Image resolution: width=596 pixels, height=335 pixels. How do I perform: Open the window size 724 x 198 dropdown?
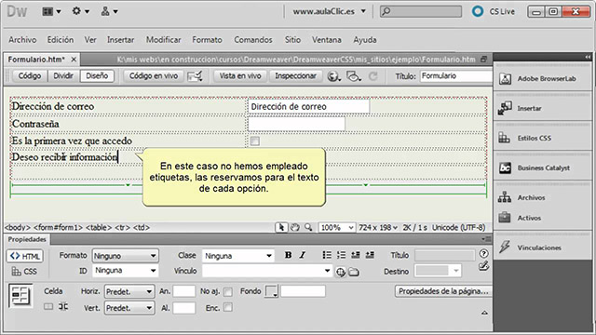[378, 227]
